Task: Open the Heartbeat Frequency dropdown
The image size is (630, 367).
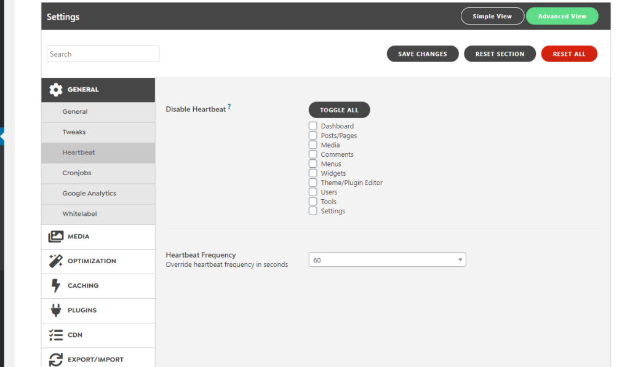Action: [388, 260]
